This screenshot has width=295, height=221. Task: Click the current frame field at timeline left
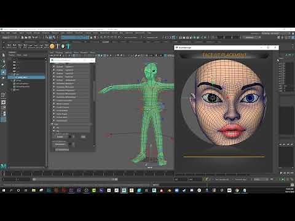9,179
